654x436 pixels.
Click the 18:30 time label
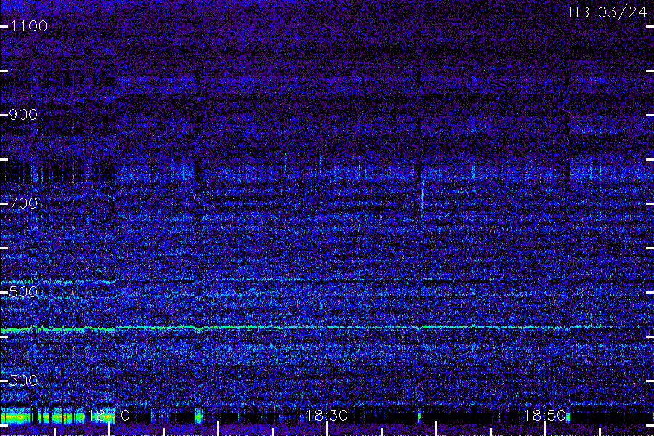tap(326, 416)
